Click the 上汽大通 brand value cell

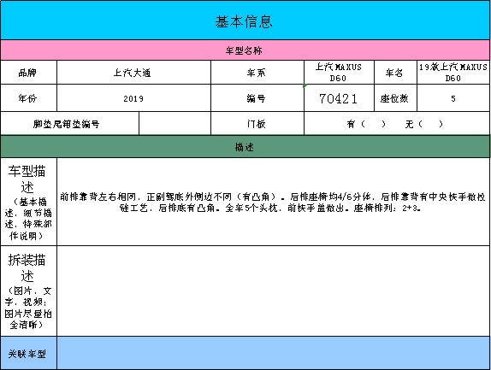tap(133, 73)
